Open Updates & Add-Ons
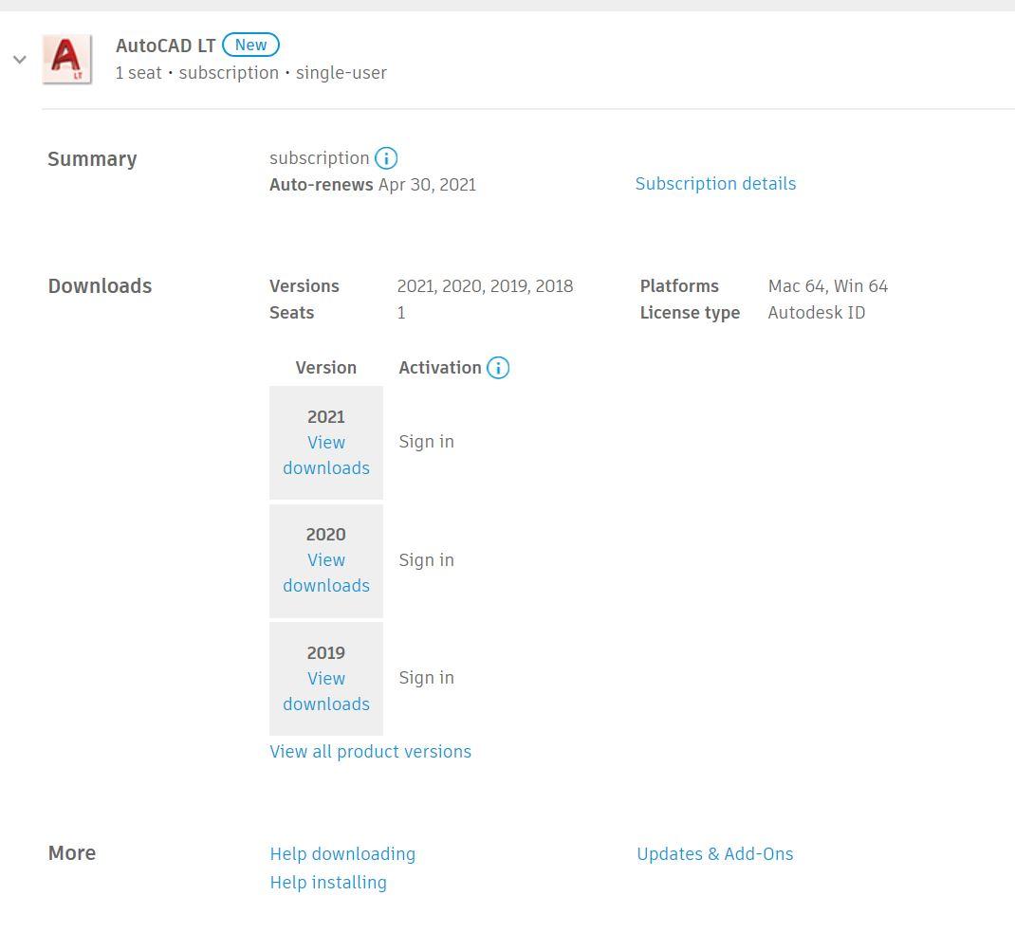 click(715, 853)
